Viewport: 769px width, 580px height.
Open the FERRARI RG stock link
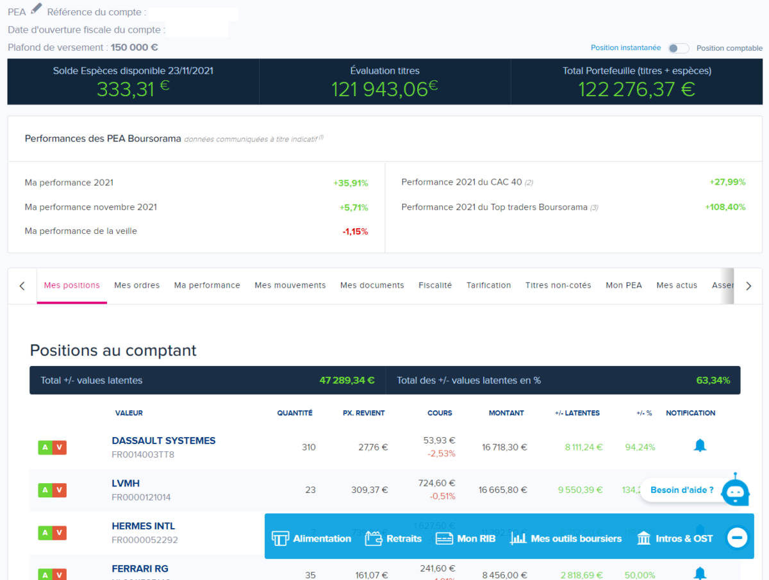coord(140,568)
